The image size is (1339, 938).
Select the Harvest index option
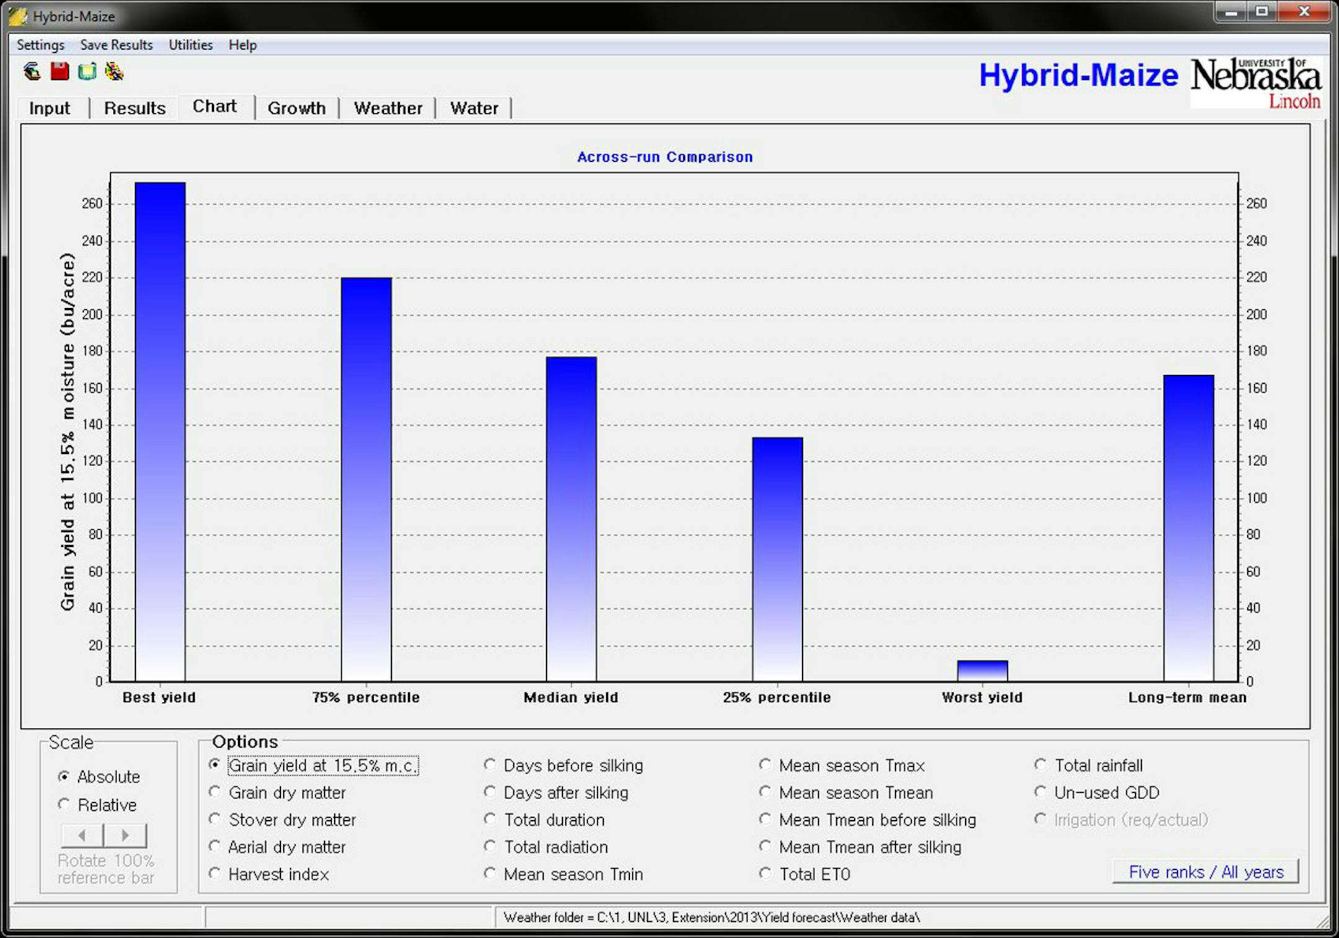[x=269, y=875]
